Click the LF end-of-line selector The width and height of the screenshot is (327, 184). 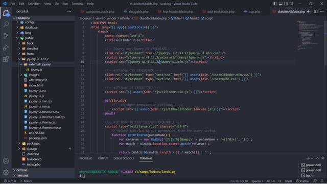click(279, 181)
